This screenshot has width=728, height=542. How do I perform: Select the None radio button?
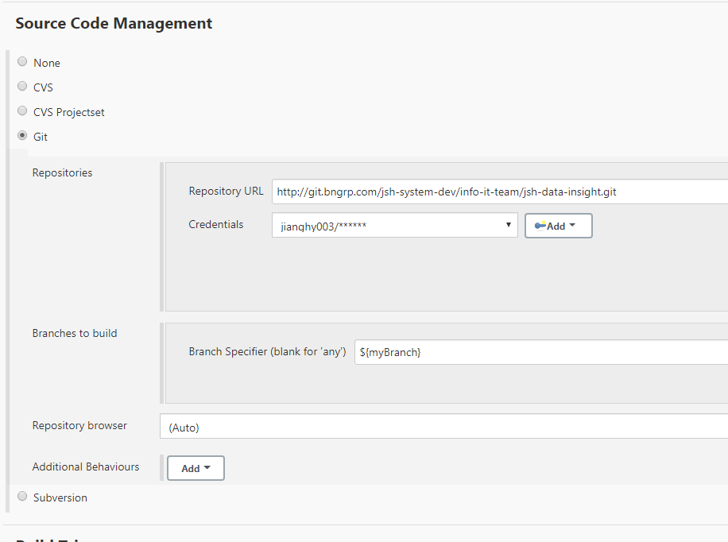tap(22, 62)
